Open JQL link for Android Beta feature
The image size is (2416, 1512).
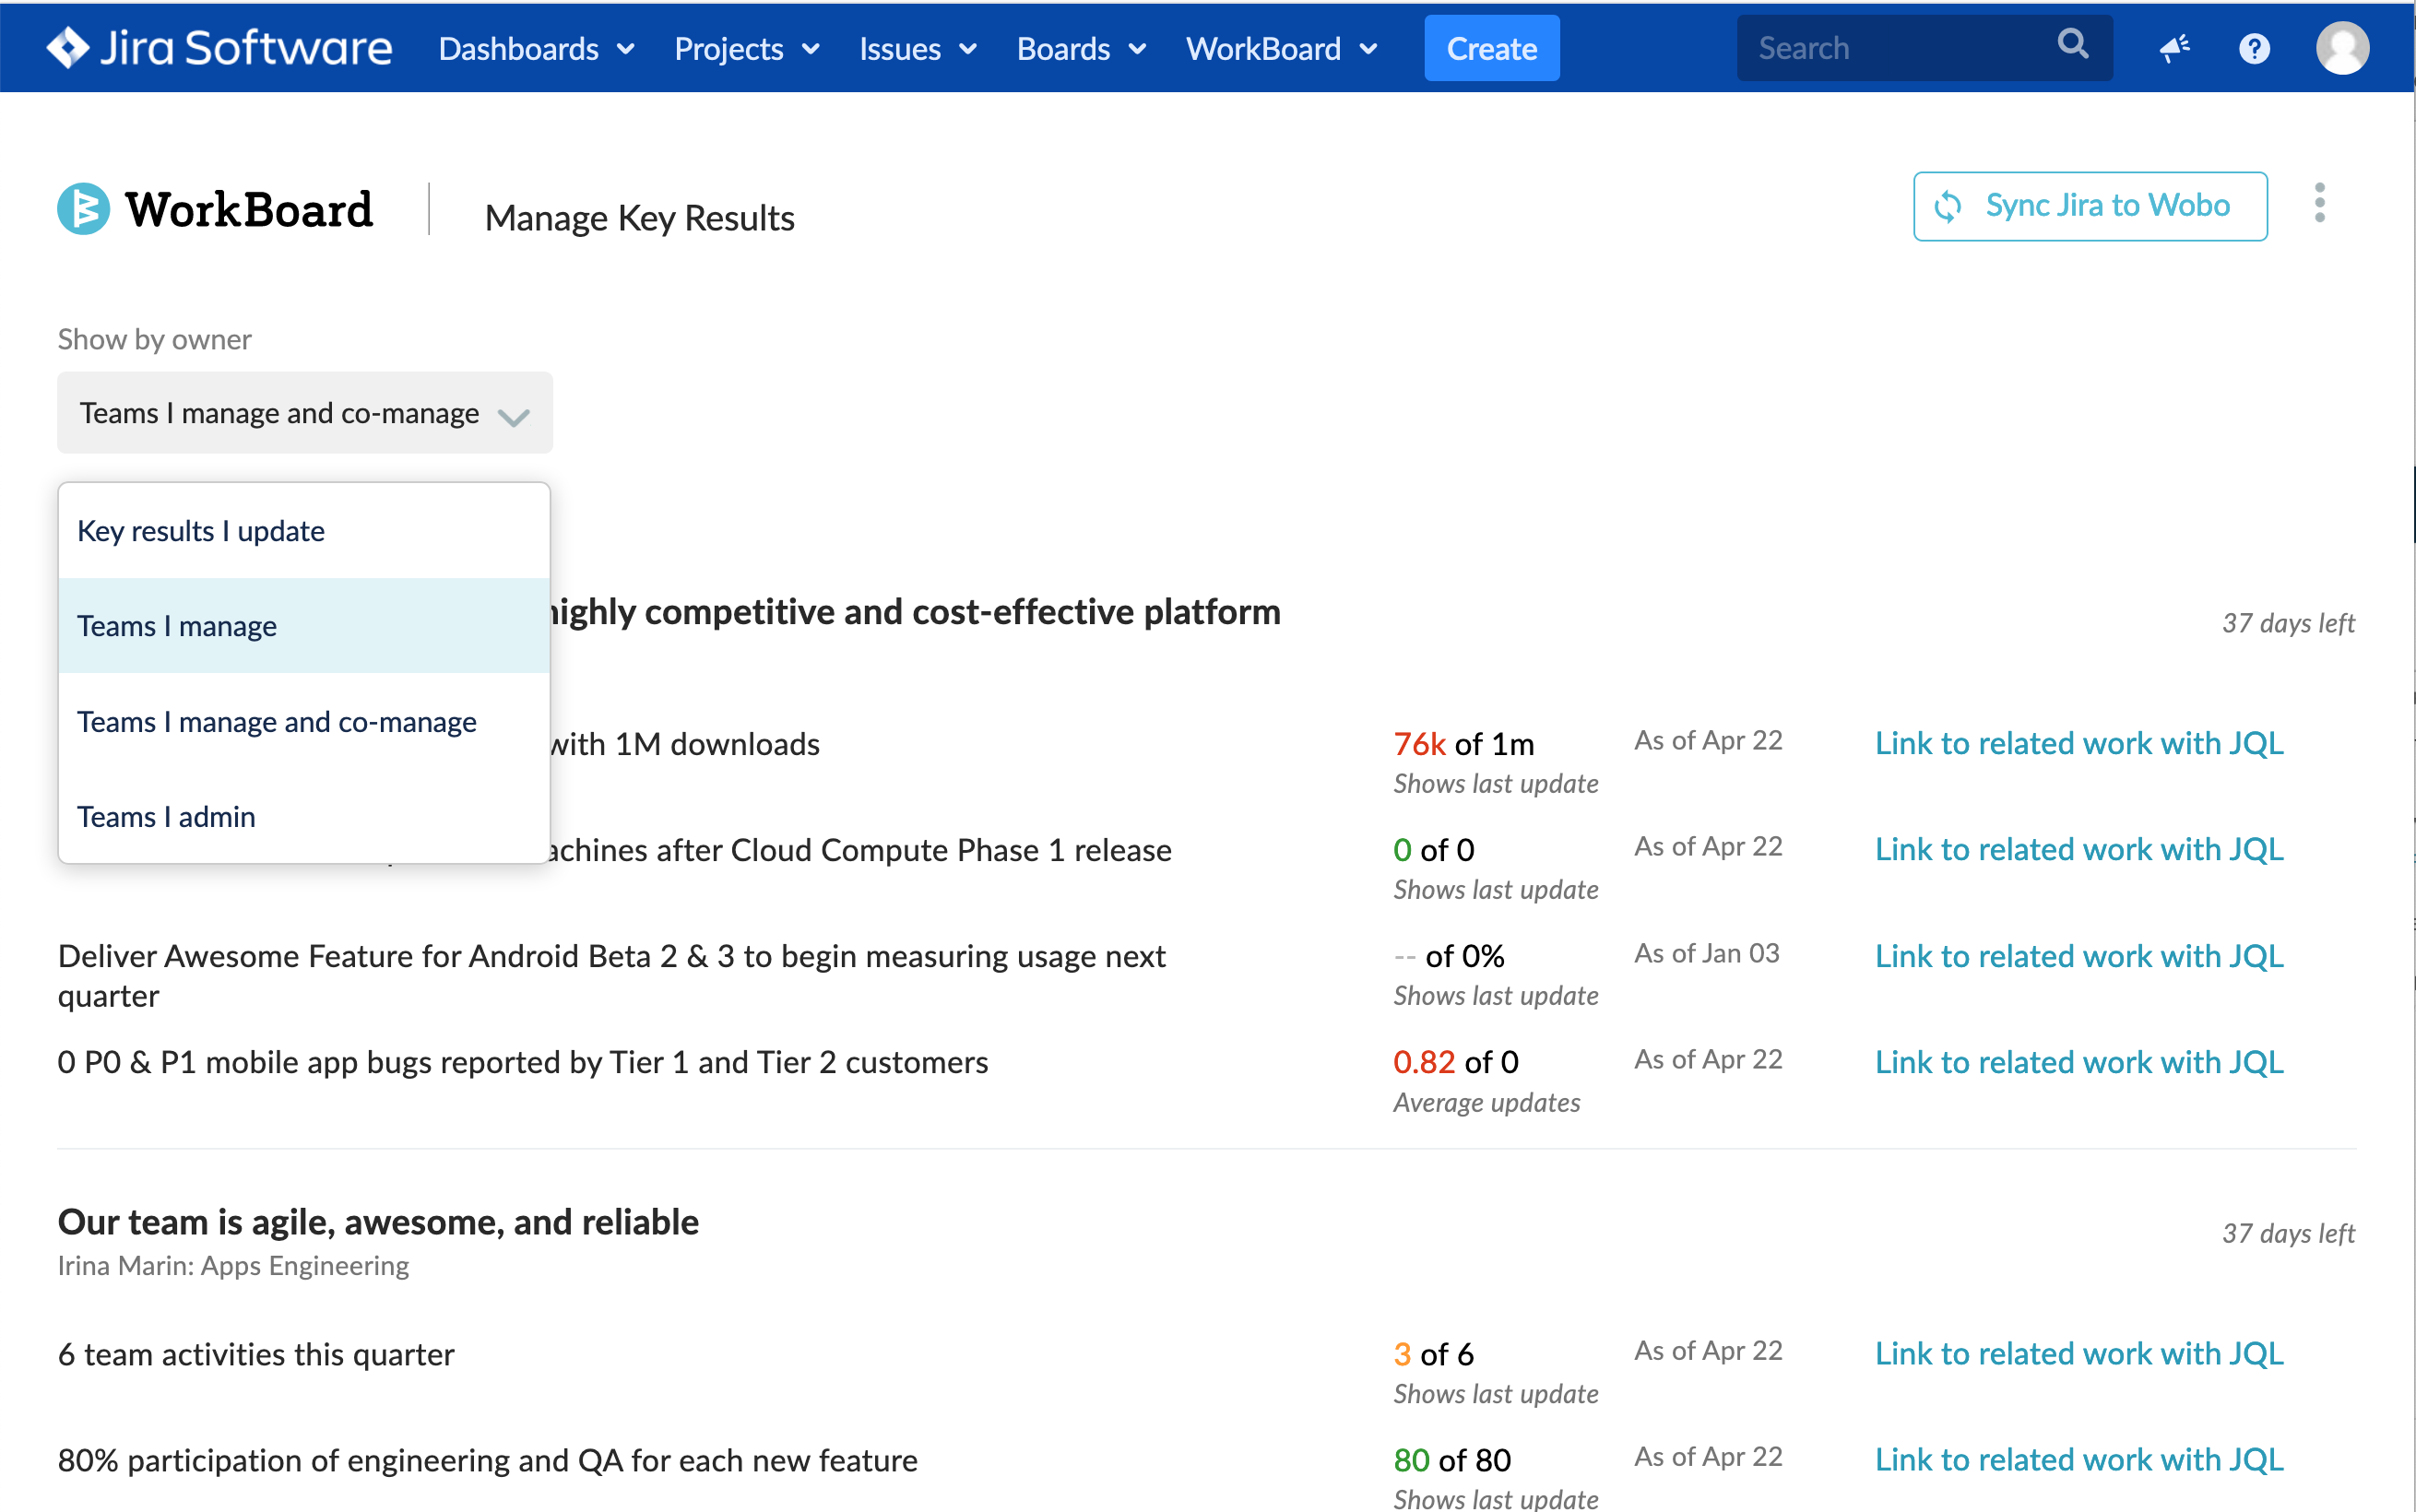point(2079,956)
